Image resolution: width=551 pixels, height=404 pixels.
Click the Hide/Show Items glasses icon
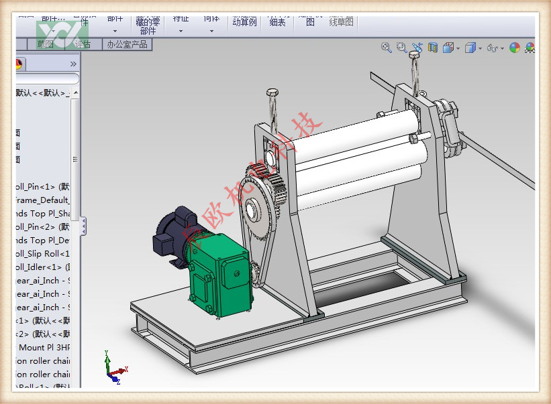[492, 48]
